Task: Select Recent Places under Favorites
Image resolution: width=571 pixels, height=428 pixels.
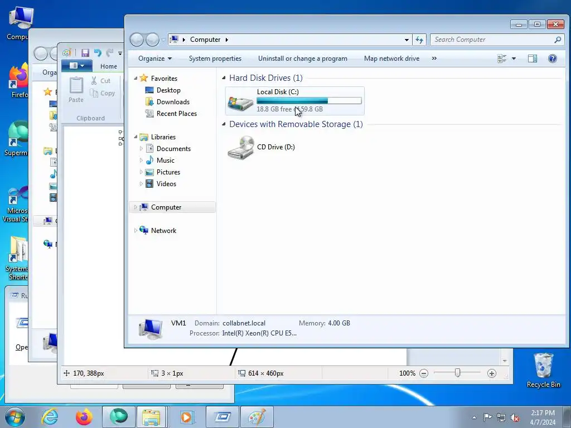Action: [x=176, y=114]
